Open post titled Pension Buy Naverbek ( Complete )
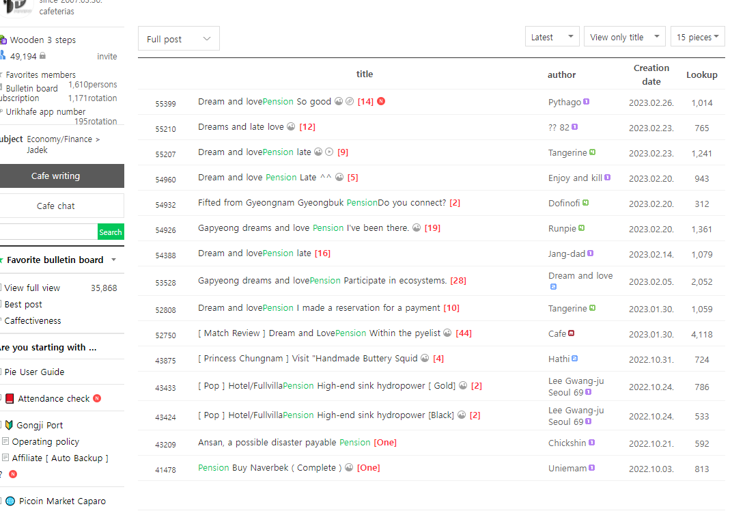 coord(270,467)
